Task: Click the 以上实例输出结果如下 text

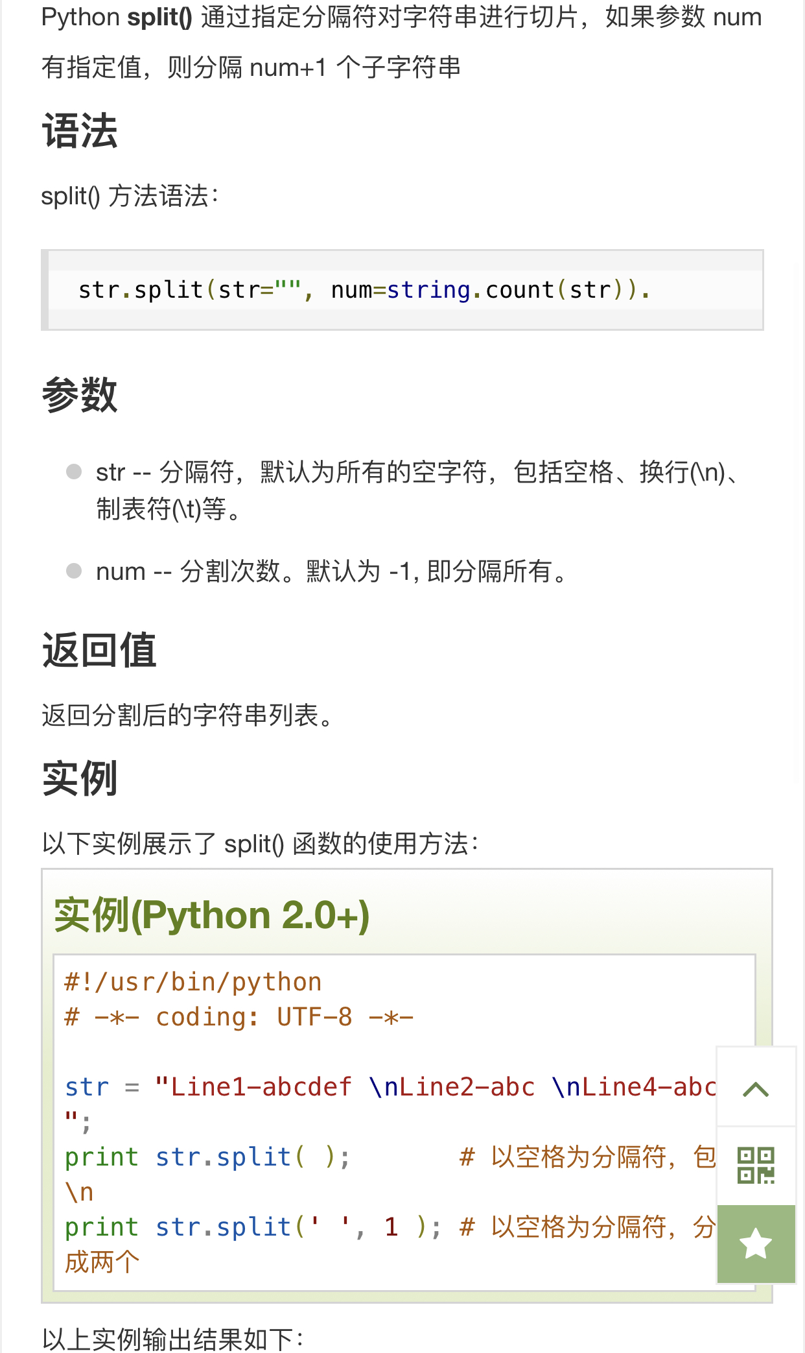Action: (x=172, y=1339)
